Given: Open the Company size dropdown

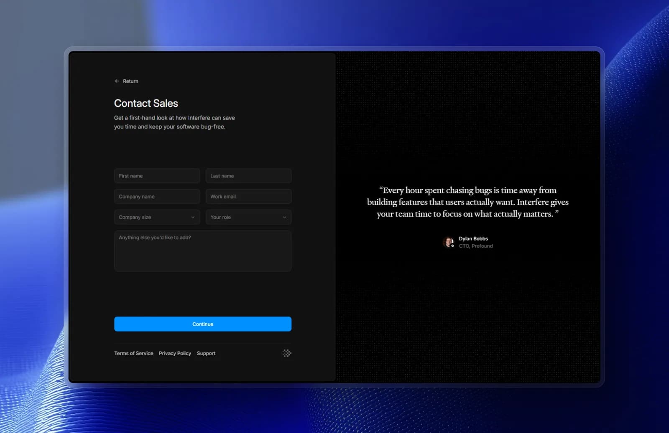Looking at the screenshot, I should [157, 217].
